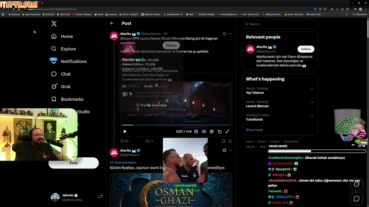Open the video settings gear
Image resolution: width=369 pixels, height=207 pixels.
click(x=212, y=131)
